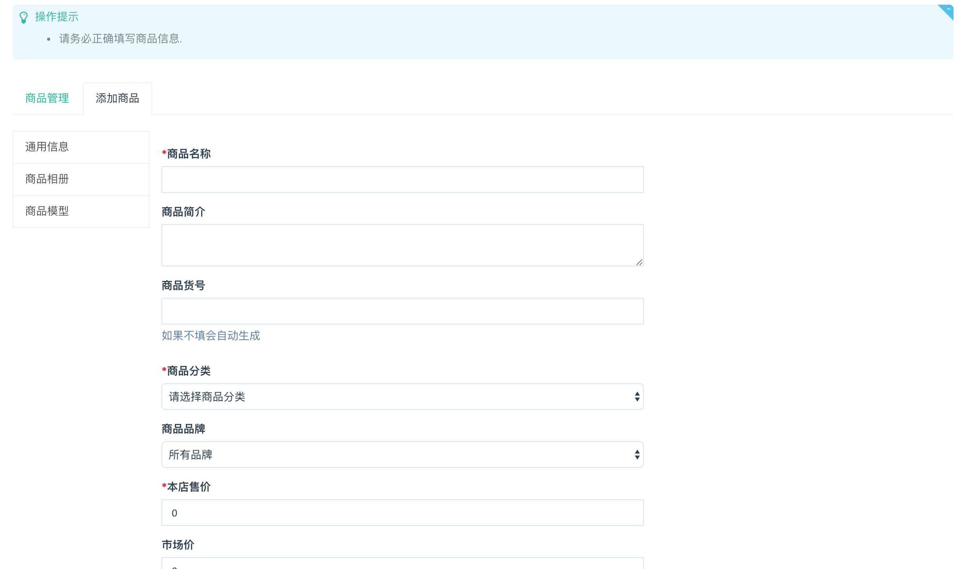Click the lightbulb tips icon
The height and width of the screenshot is (569, 959).
coord(24,17)
